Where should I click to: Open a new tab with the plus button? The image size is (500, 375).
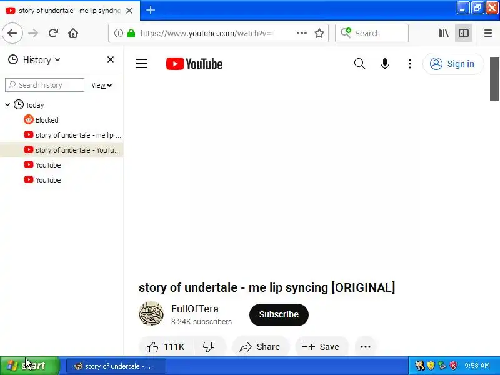tap(151, 10)
